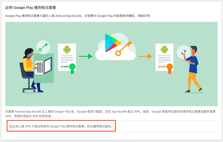Click the paragraph starting 你簽署 Android App Bundle

click(110, 114)
